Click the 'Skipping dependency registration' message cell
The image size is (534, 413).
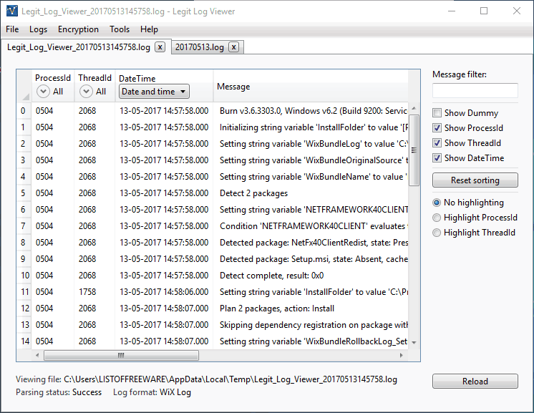311,325
